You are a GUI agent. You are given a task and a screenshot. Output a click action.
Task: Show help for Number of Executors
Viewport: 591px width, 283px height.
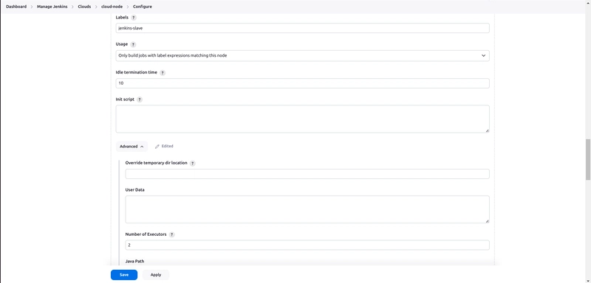tap(172, 234)
